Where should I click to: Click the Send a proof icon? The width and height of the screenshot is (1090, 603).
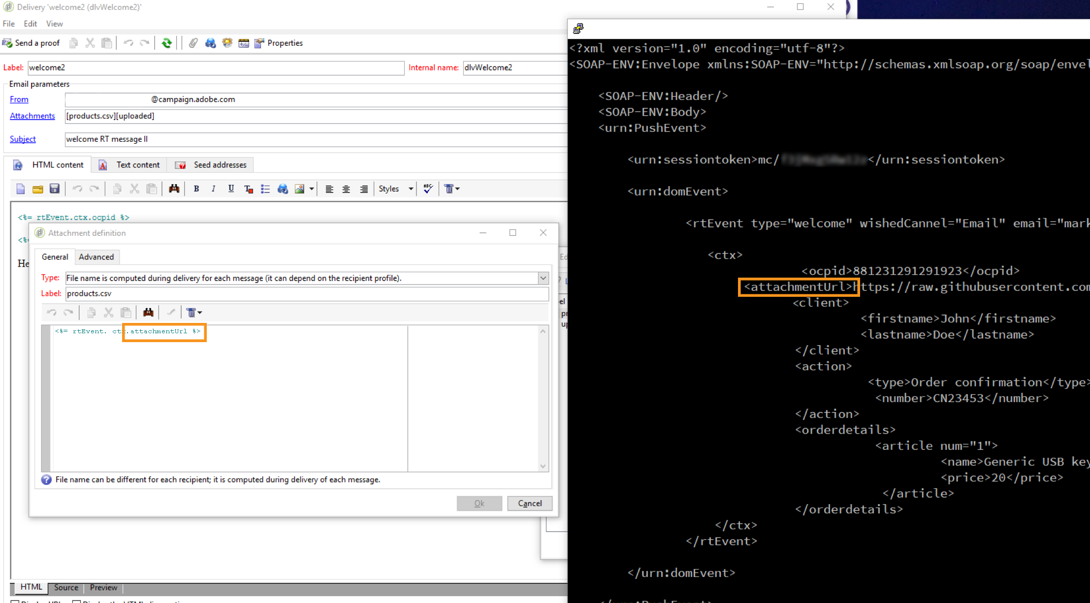click(7, 43)
